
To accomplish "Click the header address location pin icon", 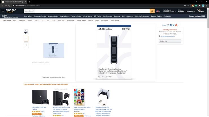I will [3, 16].
